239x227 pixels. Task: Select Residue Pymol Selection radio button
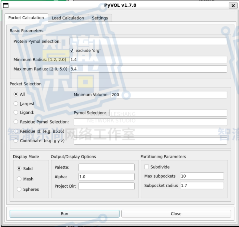(x=16, y=122)
